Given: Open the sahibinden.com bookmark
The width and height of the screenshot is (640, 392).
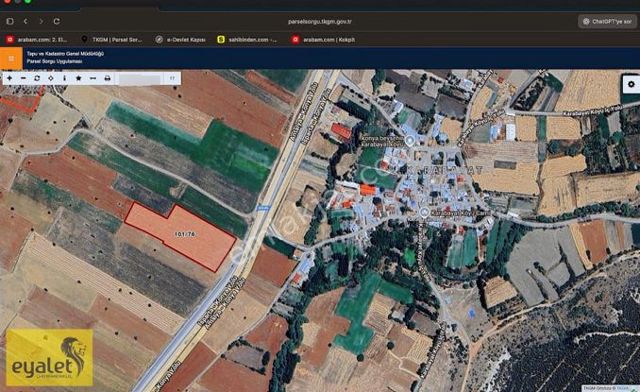Looking at the screenshot, I should [247, 40].
